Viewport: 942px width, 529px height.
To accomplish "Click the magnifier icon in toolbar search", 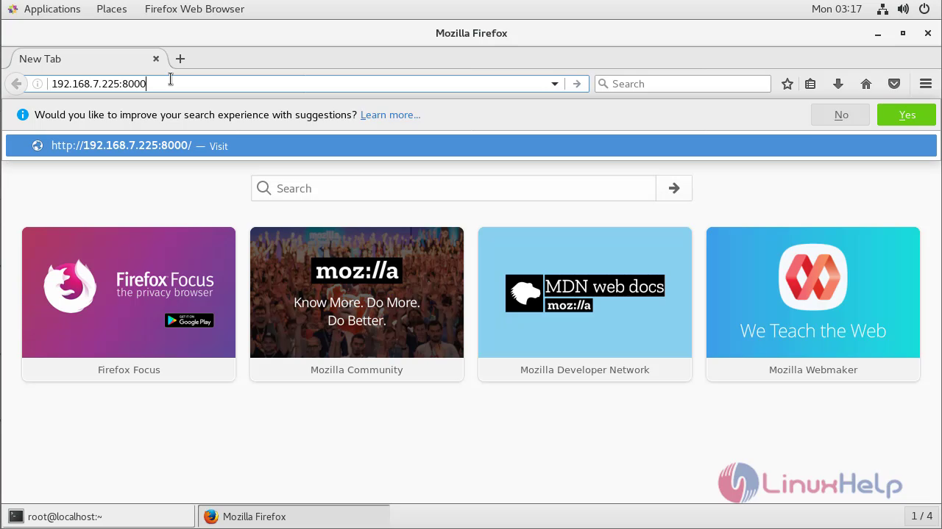I will point(604,84).
